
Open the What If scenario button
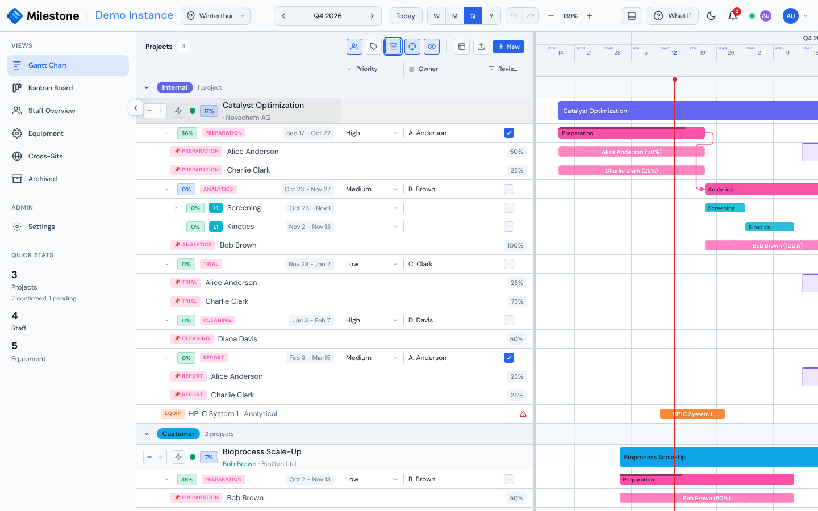coord(672,16)
